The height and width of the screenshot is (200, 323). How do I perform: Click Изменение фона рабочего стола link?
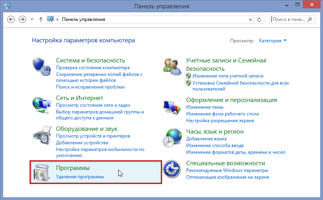click(x=223, y=114)
